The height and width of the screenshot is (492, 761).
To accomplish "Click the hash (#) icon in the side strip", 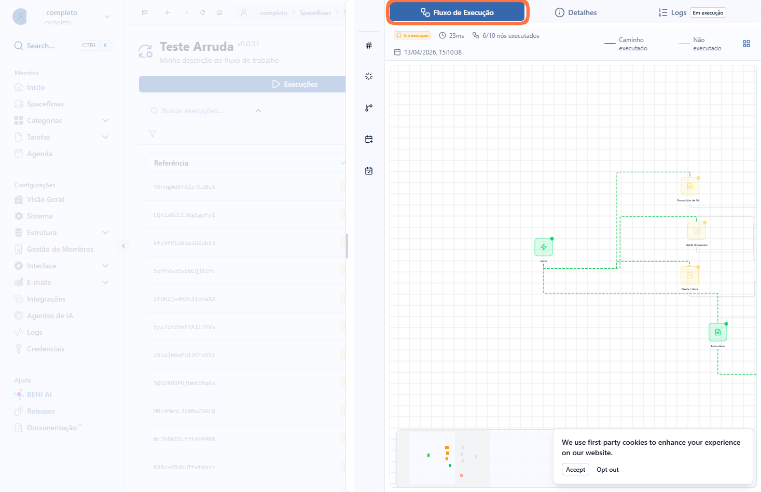I will [369, 45].
